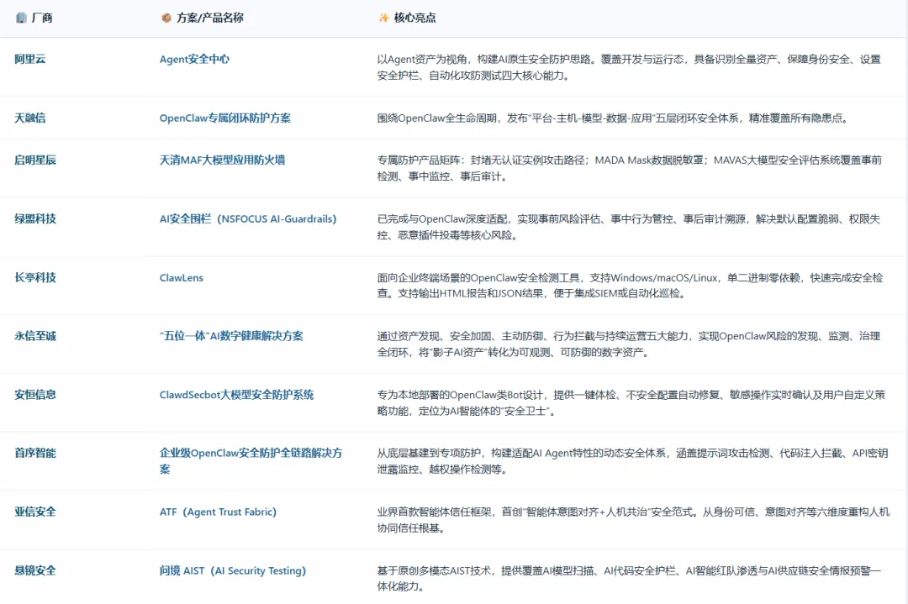The height and width of the screenshot is (604, 908).
Task: Click product name 天清MAF大模型应用防火墙
Action: (x=222, y=160)
